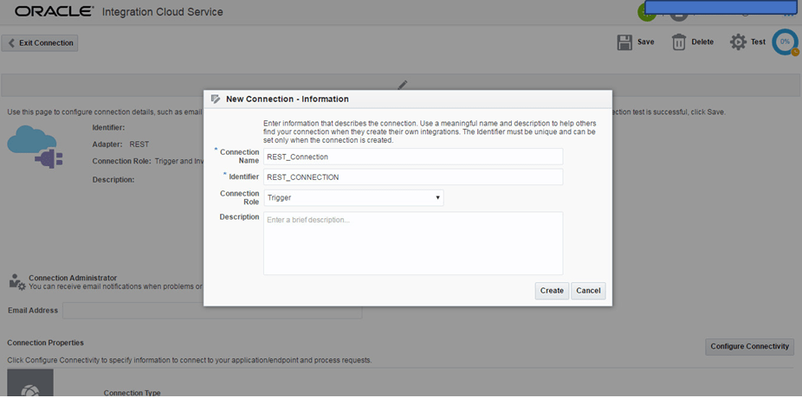The height and width of the screenshot is (398, 802).
Task: Click the Save label in toolbar
Action: coord(645,42)
